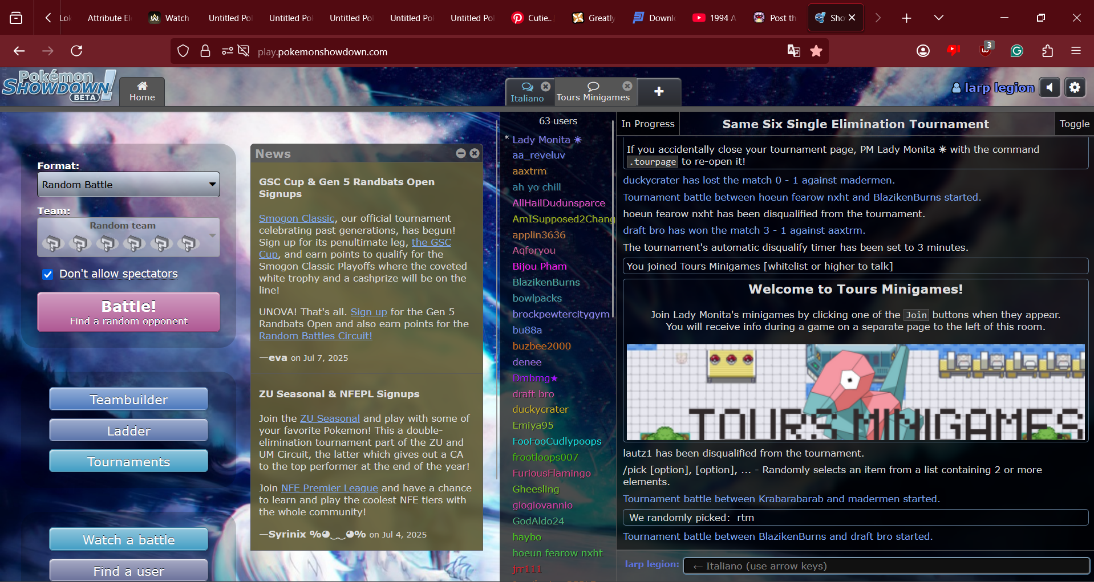
Task: Click Find a user button
Action: click(x=128, y=571)
